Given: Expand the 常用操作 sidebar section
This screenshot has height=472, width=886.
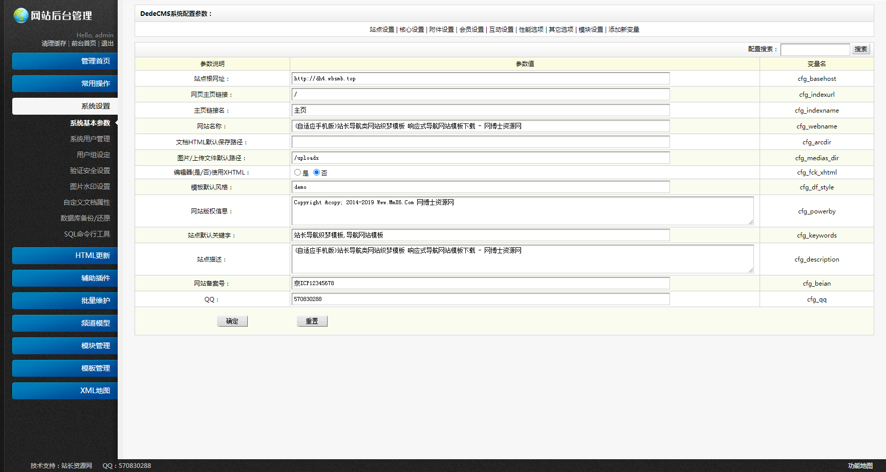Looking at the screenshot, I should (x=65, y=83).
